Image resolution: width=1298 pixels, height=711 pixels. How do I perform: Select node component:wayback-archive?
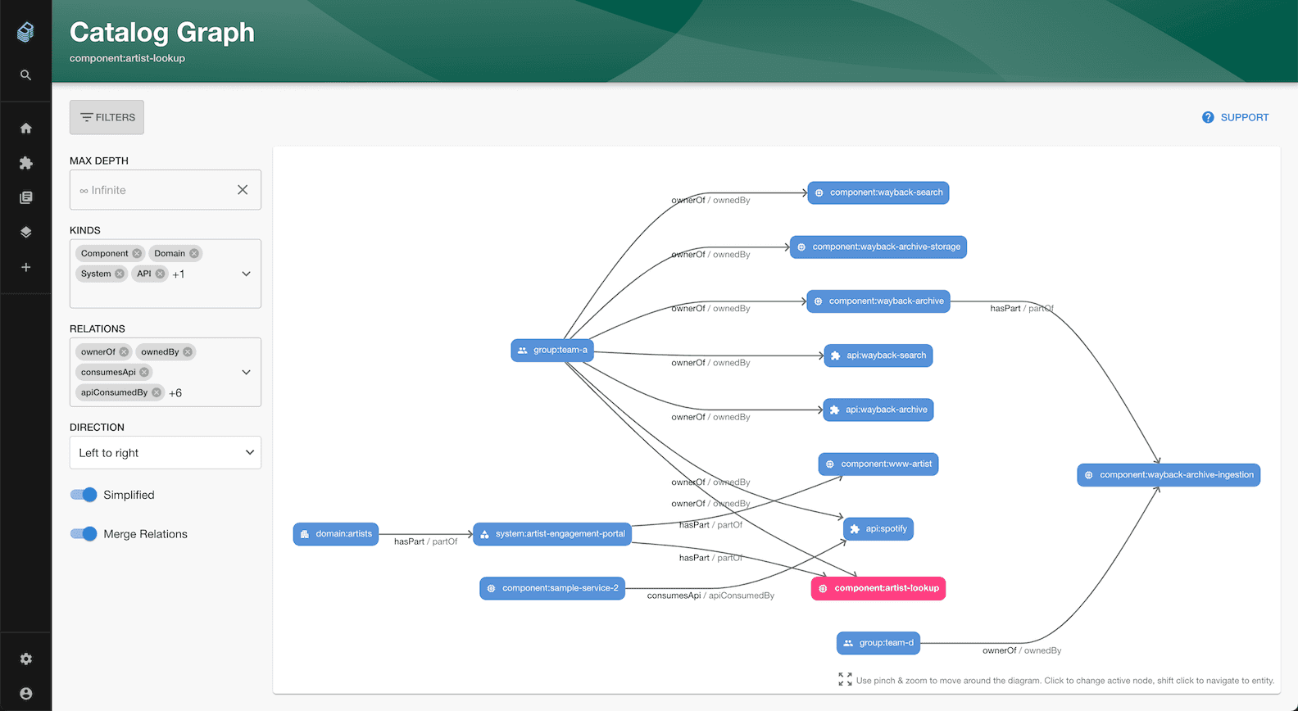click(878, 301)
